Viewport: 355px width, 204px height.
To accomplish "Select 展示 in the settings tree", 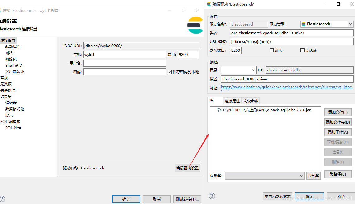I will pos(9,115).
